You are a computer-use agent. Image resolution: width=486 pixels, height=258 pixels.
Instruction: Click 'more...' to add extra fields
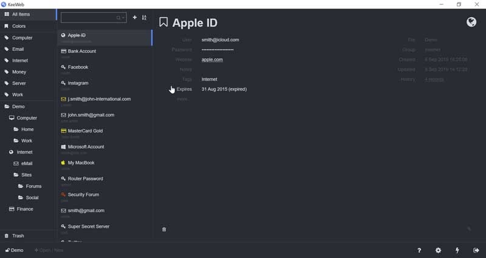(183, 99)
